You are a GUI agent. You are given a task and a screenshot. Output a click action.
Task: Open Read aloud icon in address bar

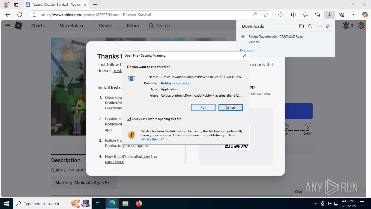click(x=255, y=15)
